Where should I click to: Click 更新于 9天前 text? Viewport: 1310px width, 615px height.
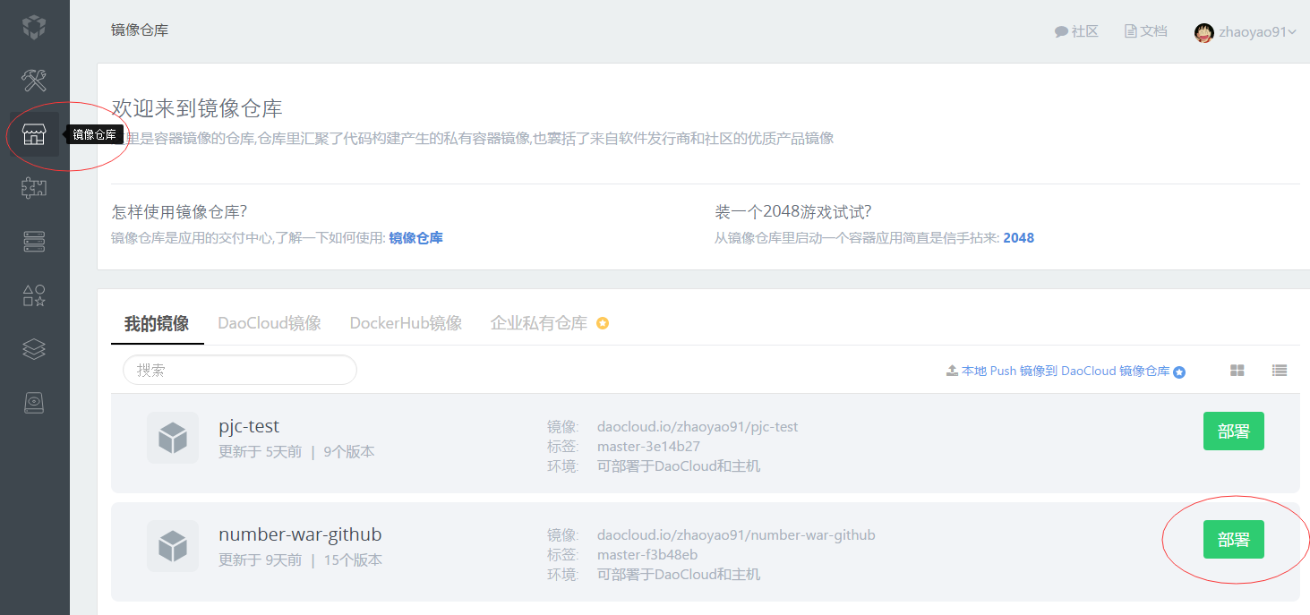(260, 560)
